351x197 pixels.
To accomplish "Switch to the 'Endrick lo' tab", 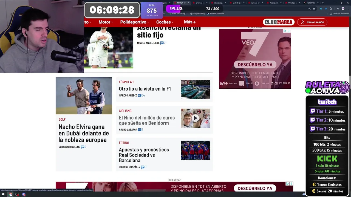I will tap(237, 3).
